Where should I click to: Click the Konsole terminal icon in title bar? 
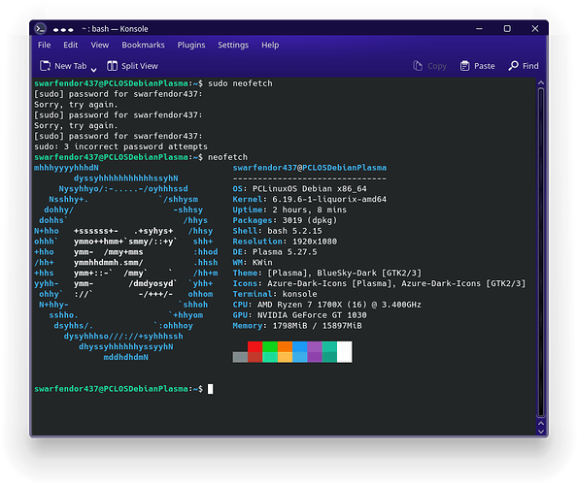click(40, 29)
